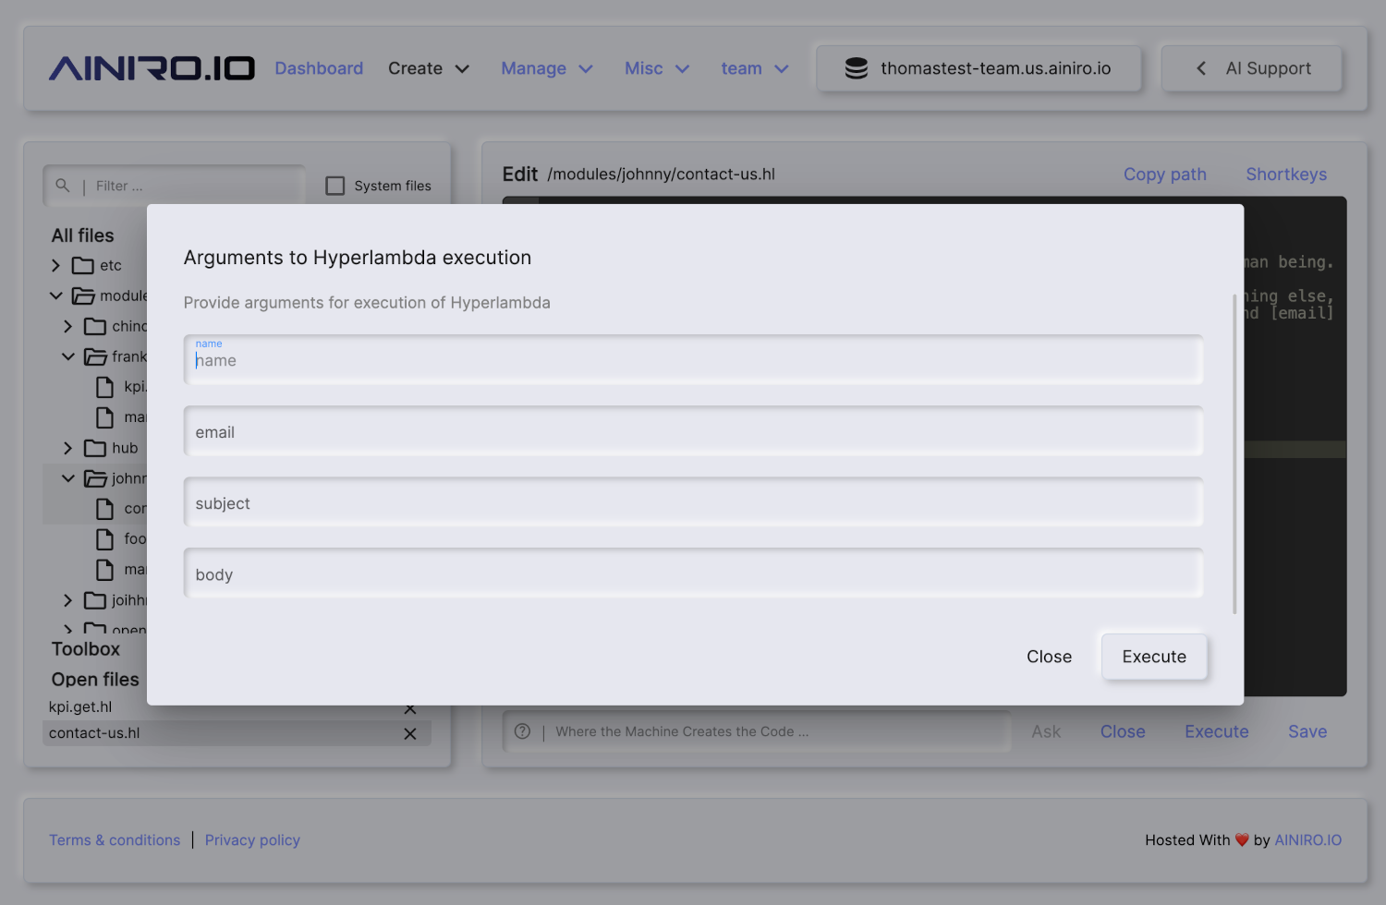Click the etc folder icon
1386x905 pixels.
click(83, 266)
